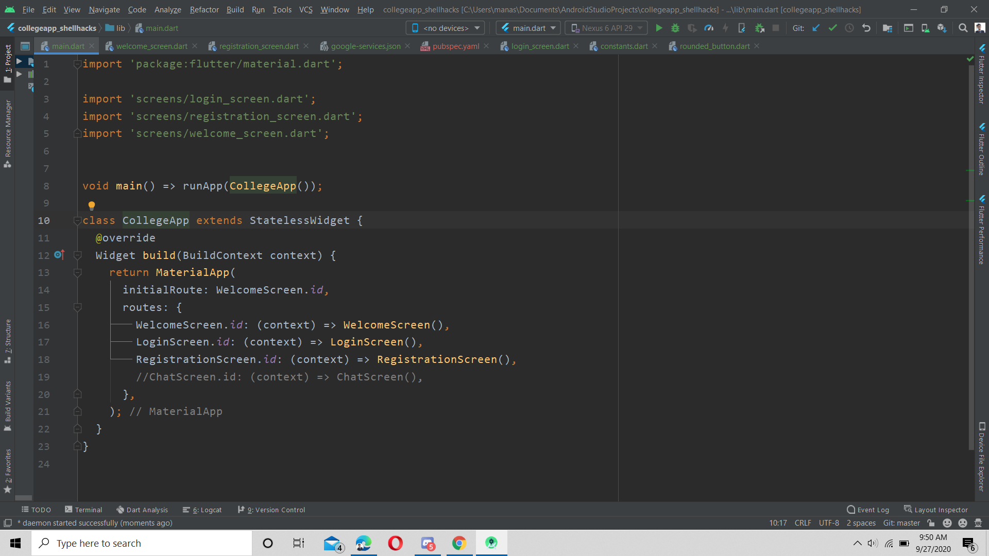The width and height of the screenshot is (989, 556).
Task: Open the Search Everywhere magnifier
Action: (963, 28)
